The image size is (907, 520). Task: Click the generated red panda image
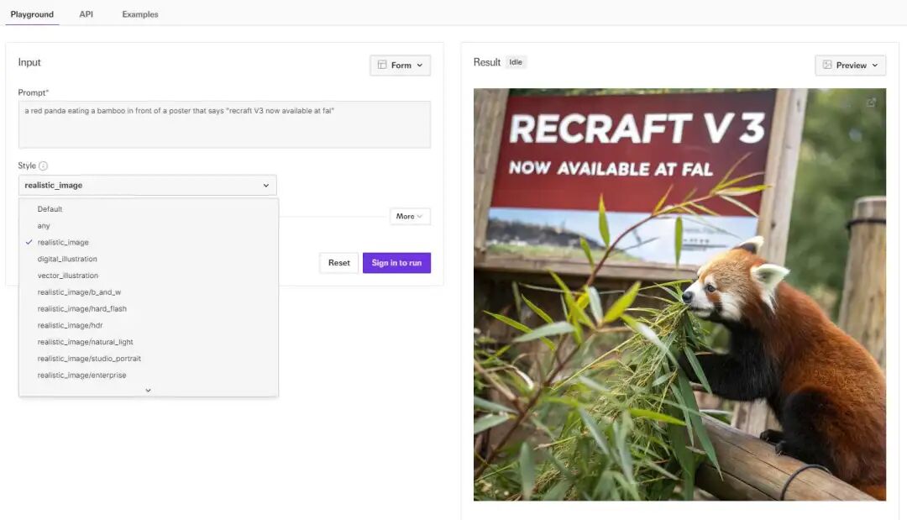(x=679, y=294)
